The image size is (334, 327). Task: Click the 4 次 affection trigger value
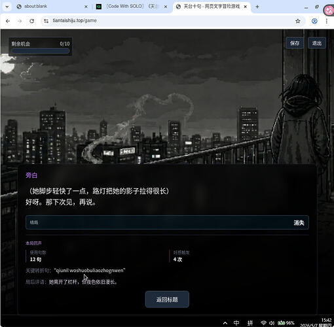click(x=177, y=259)
